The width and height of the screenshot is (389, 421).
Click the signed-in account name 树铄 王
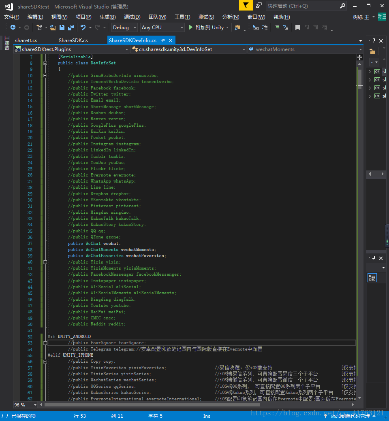361,17
